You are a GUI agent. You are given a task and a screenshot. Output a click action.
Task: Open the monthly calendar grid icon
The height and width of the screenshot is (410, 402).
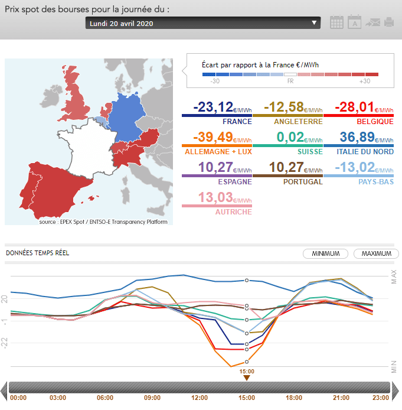(336, 22)
